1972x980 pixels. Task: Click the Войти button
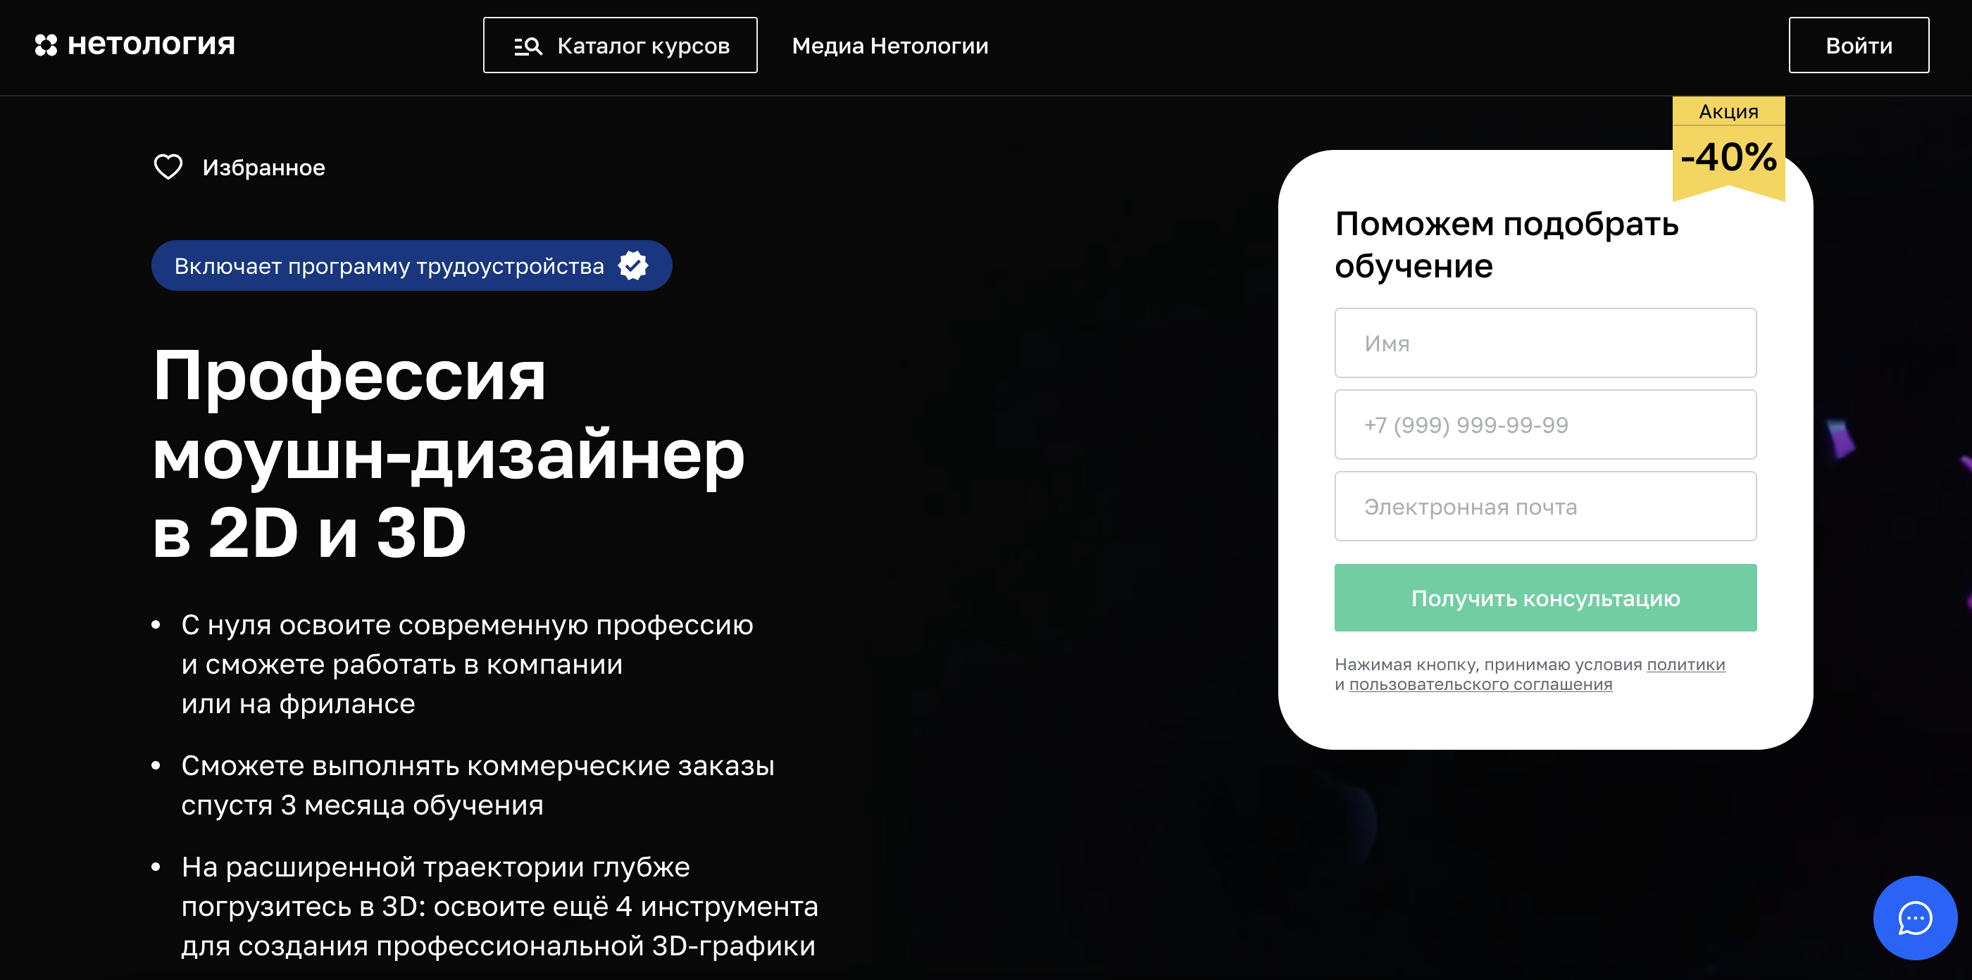click(x=1859, y=45)
